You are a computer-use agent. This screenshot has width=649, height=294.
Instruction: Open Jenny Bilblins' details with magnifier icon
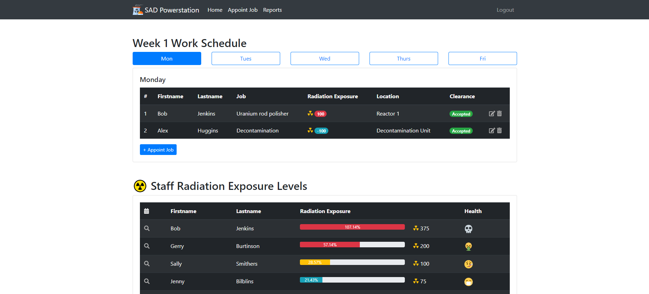(x=147, y=281)
